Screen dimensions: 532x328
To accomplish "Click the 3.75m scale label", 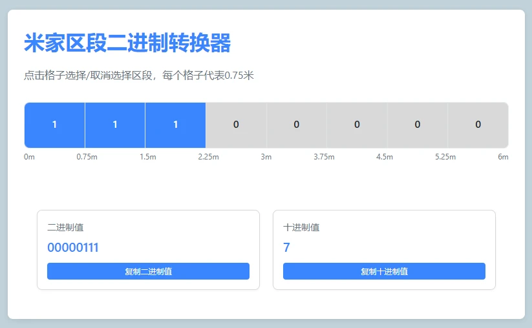I will [324, 157].
